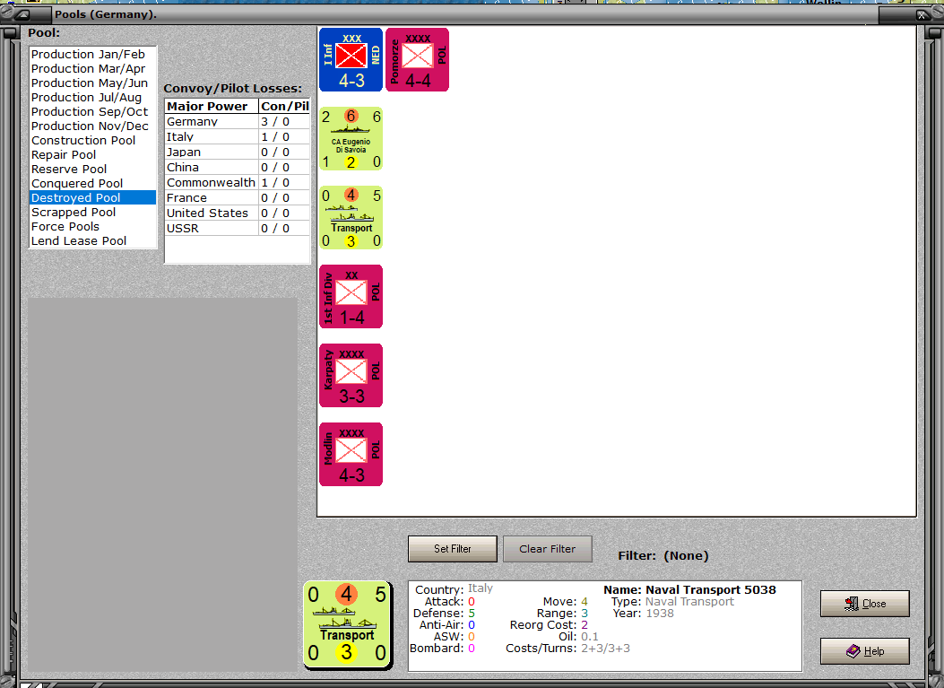Click the large Transport unit preview counter
The image size is (944, 688).
[348, 624]
